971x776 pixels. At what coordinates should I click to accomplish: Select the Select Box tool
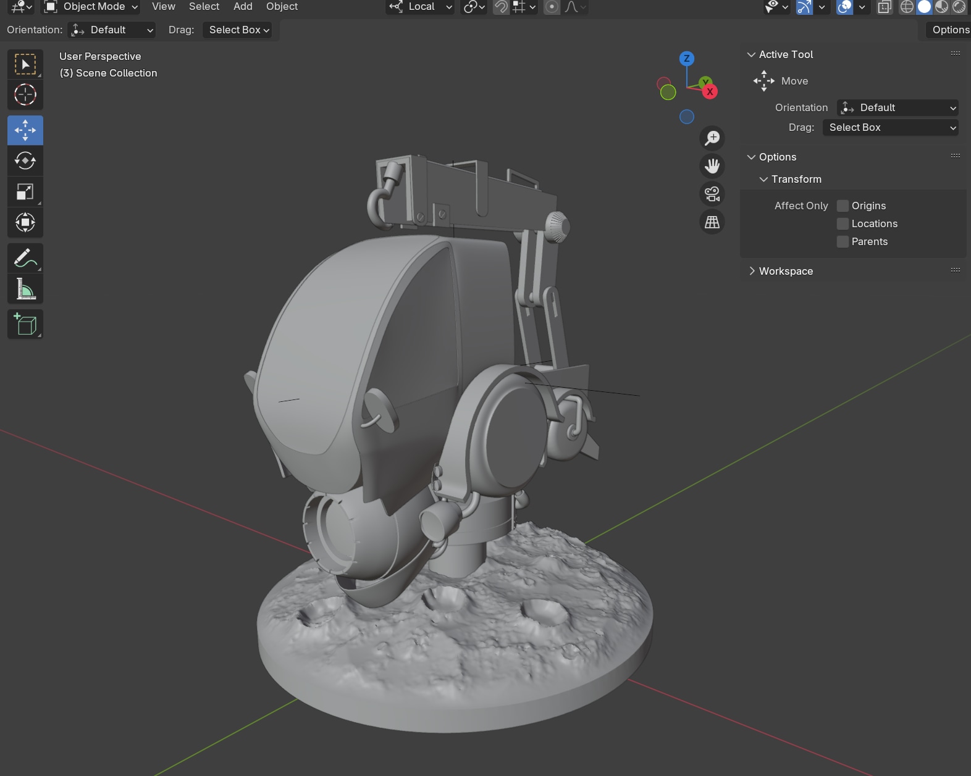[25, 64]
